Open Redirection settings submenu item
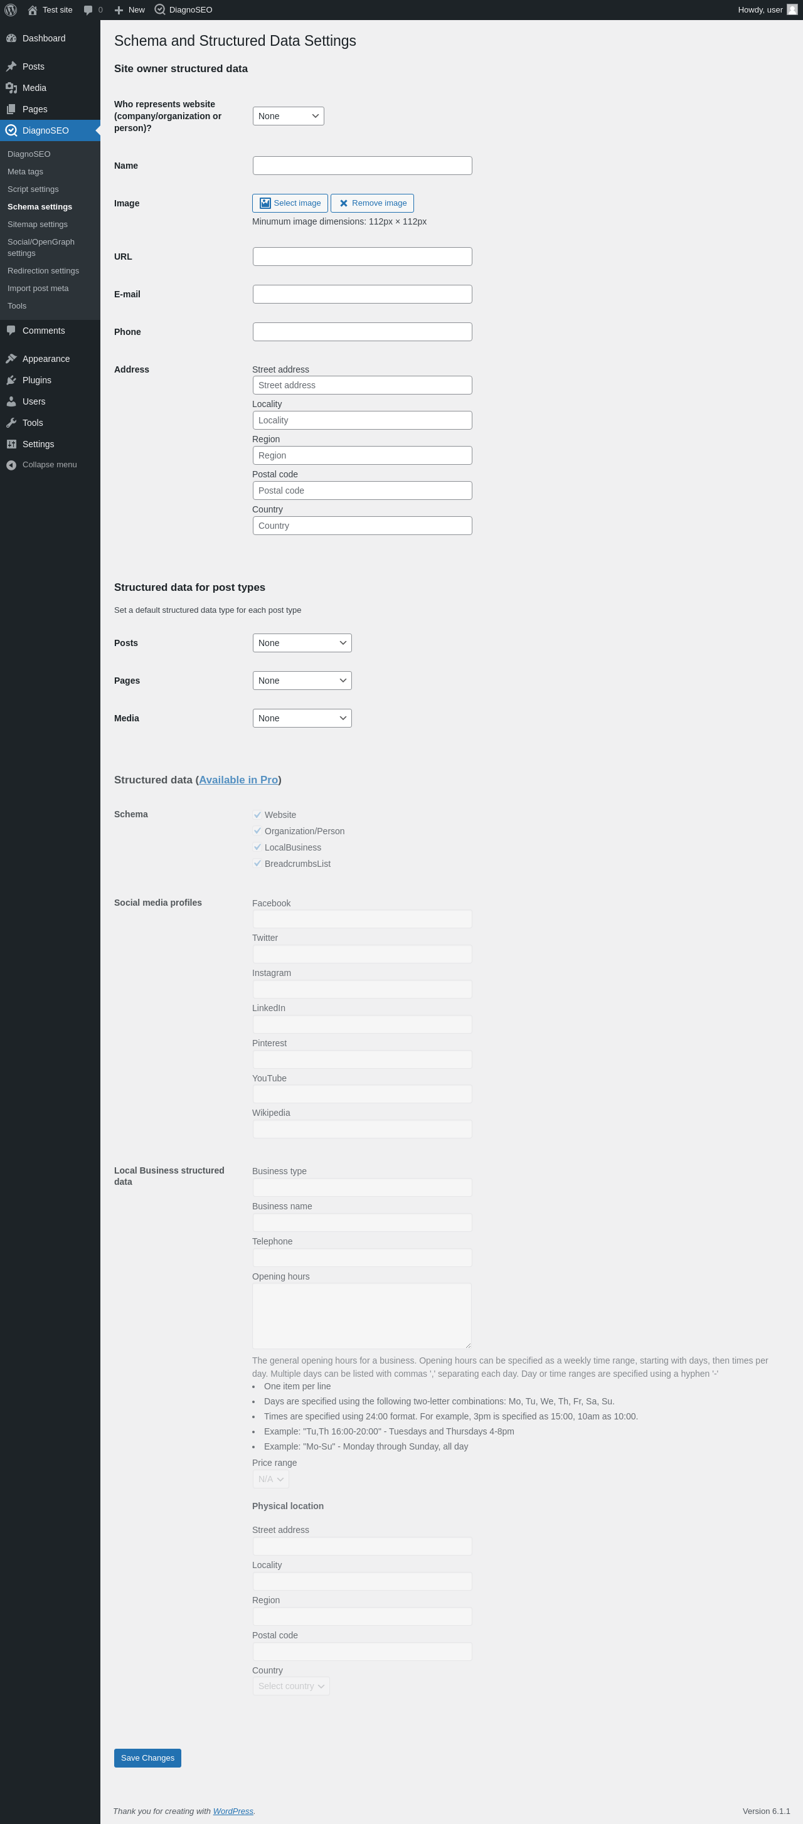803x1824 pixels. (x=43, y=270)
